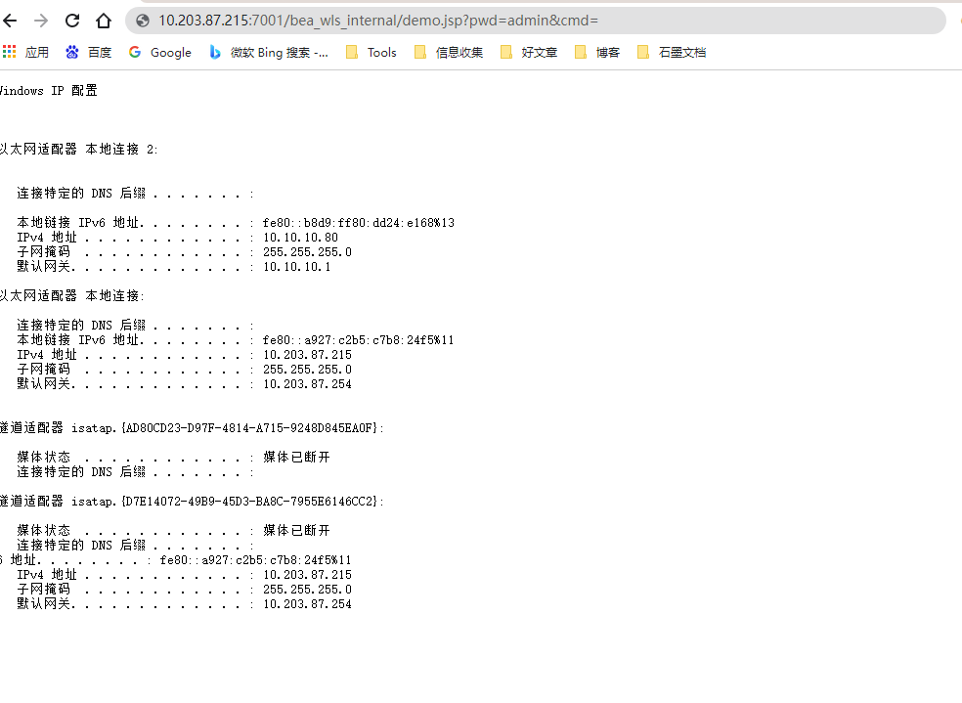Open the 石墨文档 bookmark folder
Image resolution: width=962 pixels, height=703 pixels.
(672, 53)
